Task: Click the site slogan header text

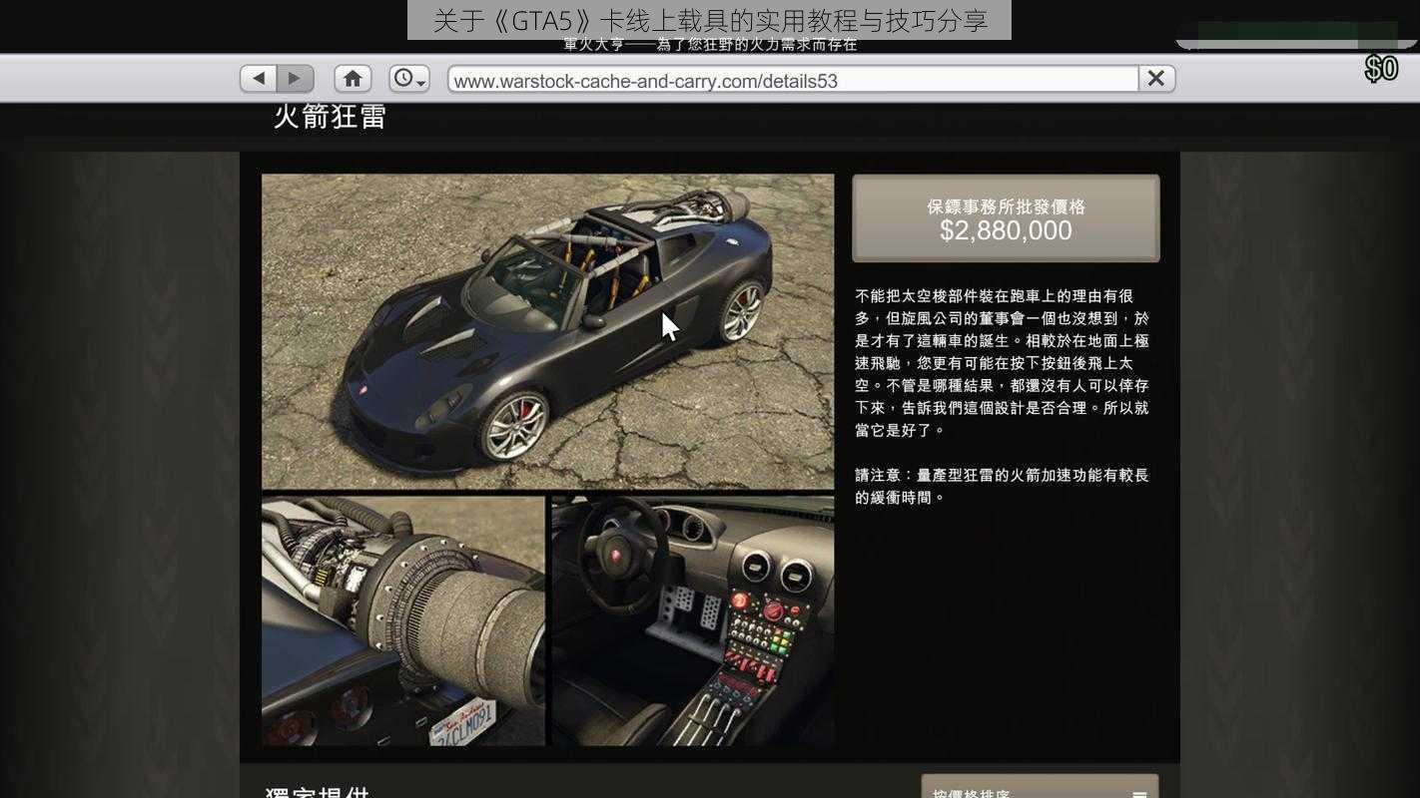Action: coord(710,45)
